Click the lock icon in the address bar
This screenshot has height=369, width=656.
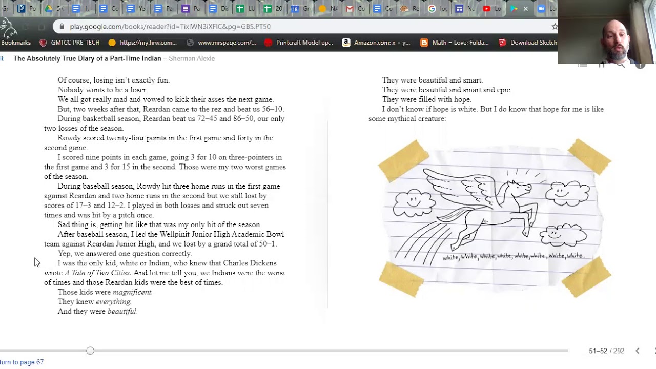[61, 27]
